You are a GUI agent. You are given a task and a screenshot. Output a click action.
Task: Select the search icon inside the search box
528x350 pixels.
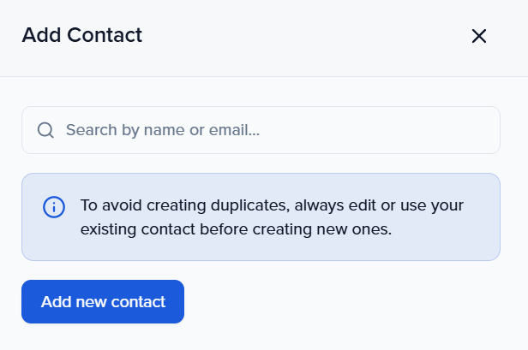45,130
